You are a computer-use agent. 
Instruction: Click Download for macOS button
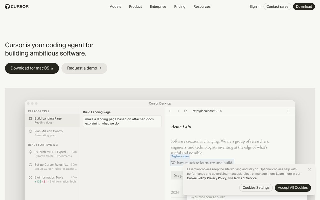pyautogui.click(x=32, y=68)
